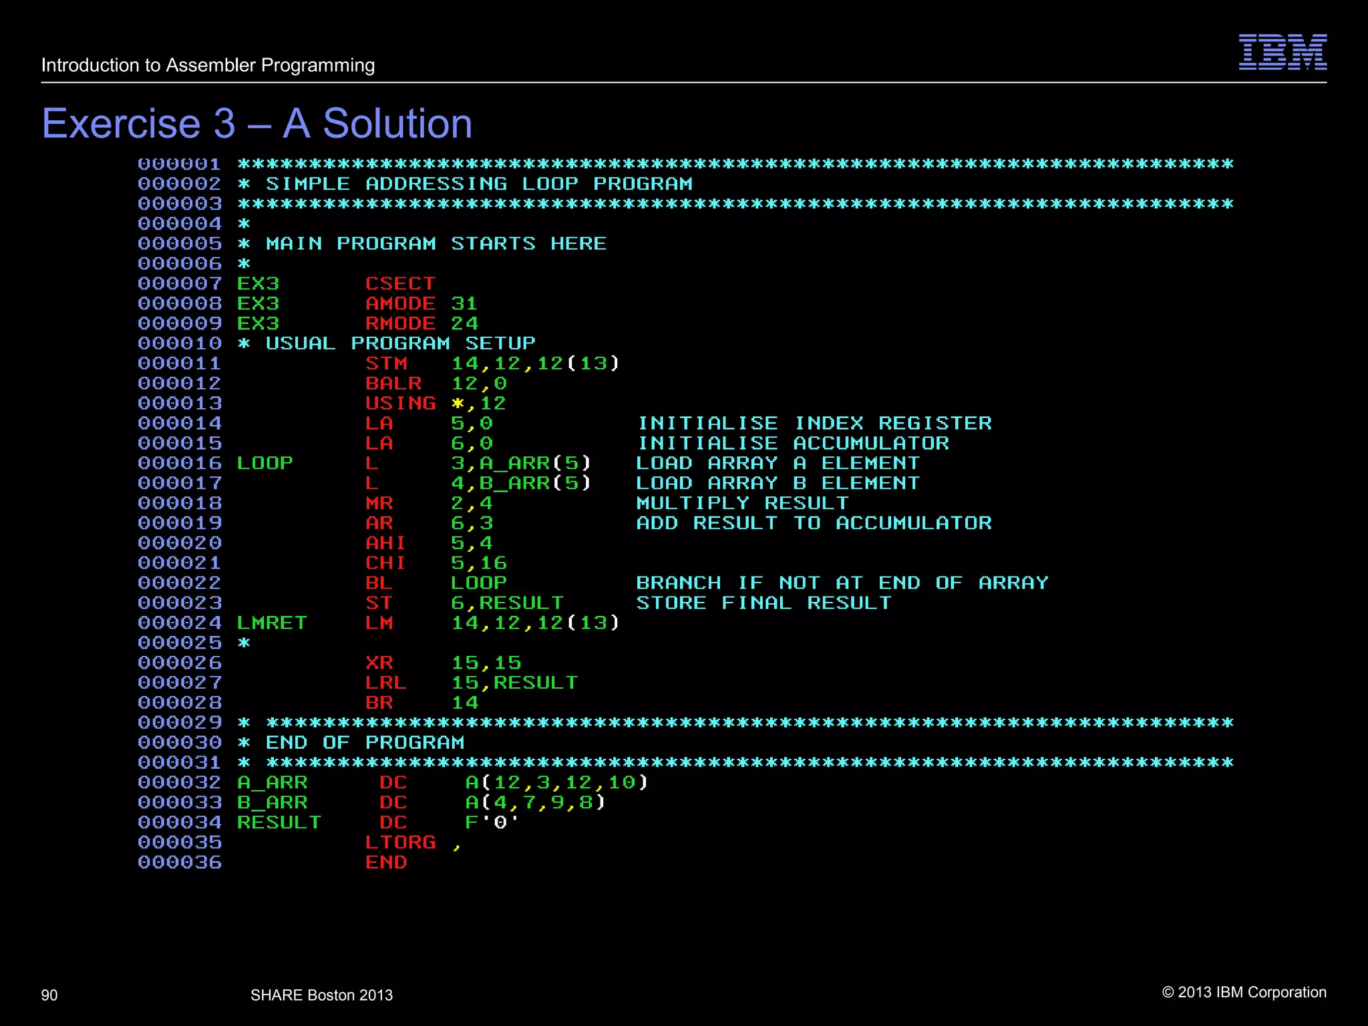Click the 'MAIN PROGRAM STARTS HERE' comment
This screenshot has width=1368, height=1026.
(436, 244)
